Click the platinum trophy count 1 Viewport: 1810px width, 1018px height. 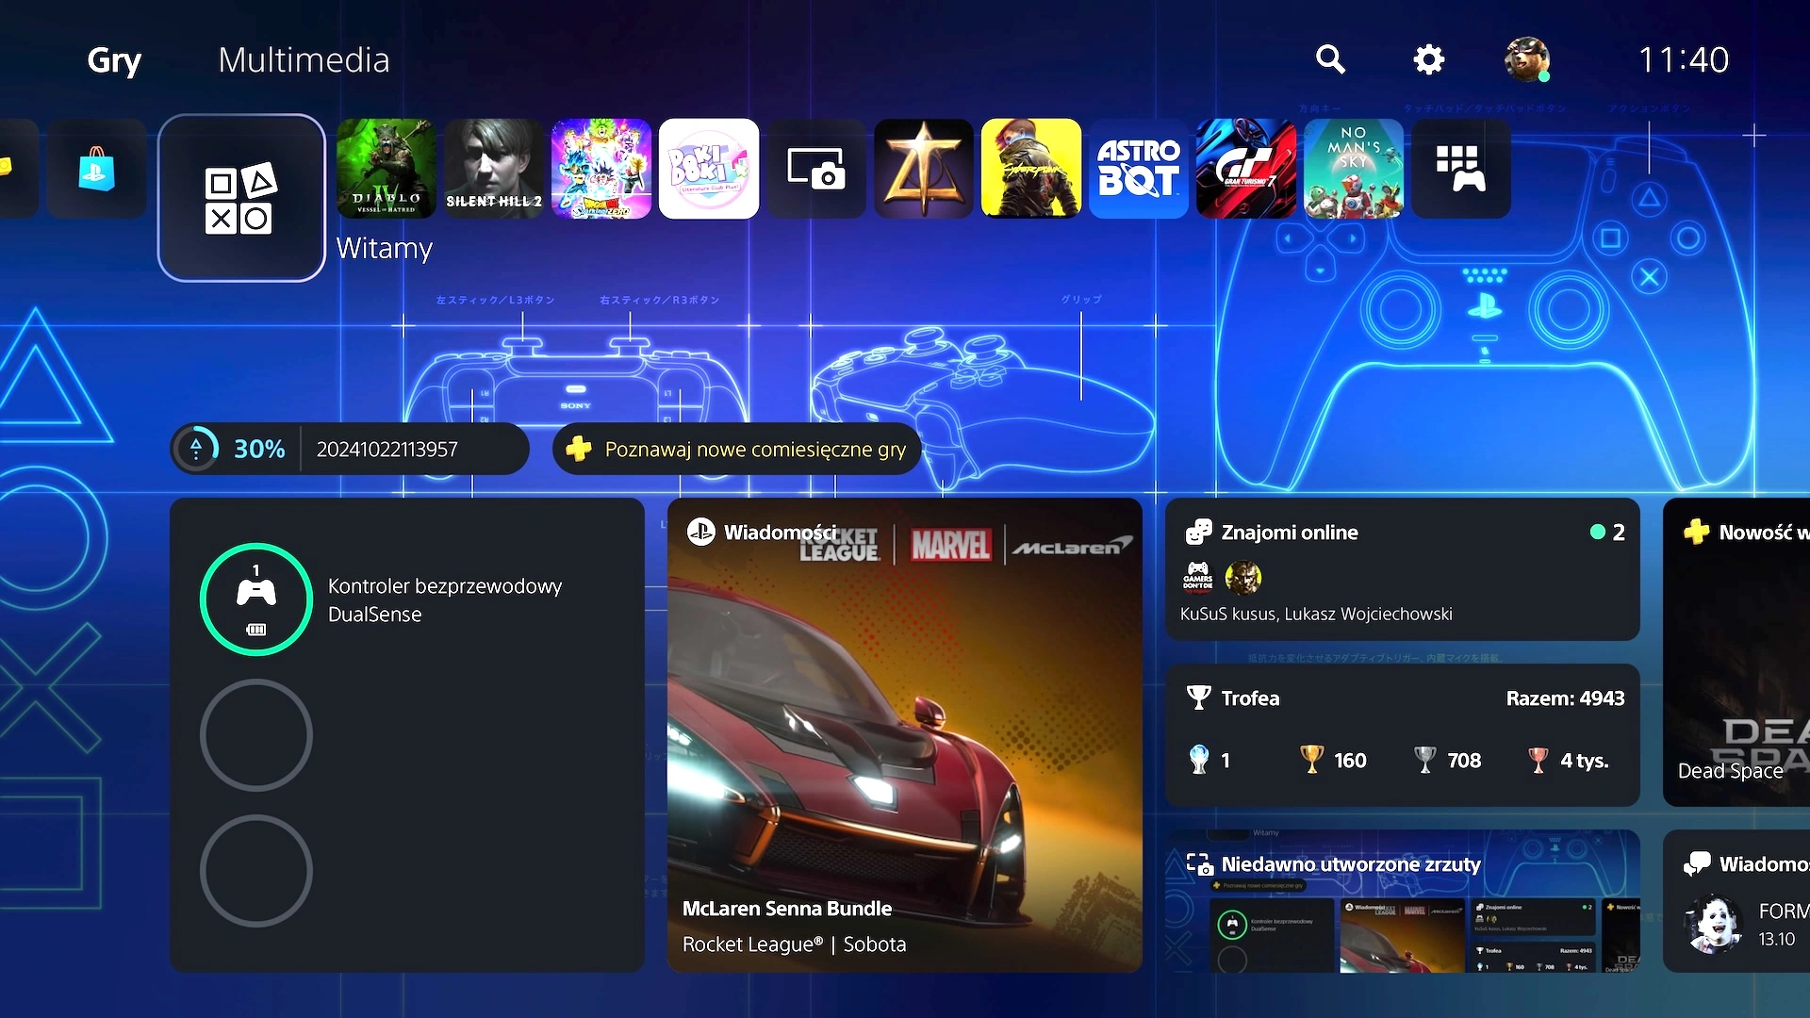click(1210, 760)
